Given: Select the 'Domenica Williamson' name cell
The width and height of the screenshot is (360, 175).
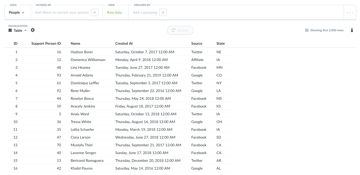Looking at the screenshot, I should pos(88,60).
